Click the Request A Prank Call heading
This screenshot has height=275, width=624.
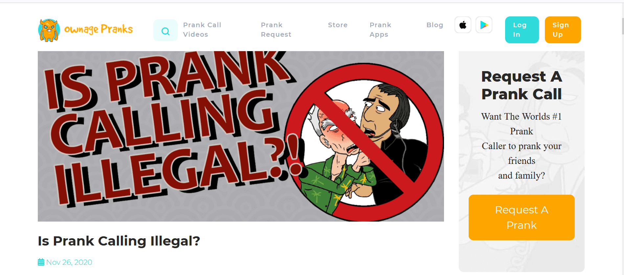[522, 85]
